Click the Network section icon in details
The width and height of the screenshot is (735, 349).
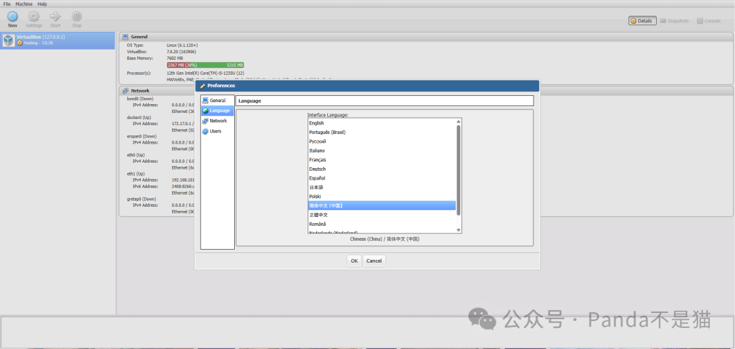(126, 91)
